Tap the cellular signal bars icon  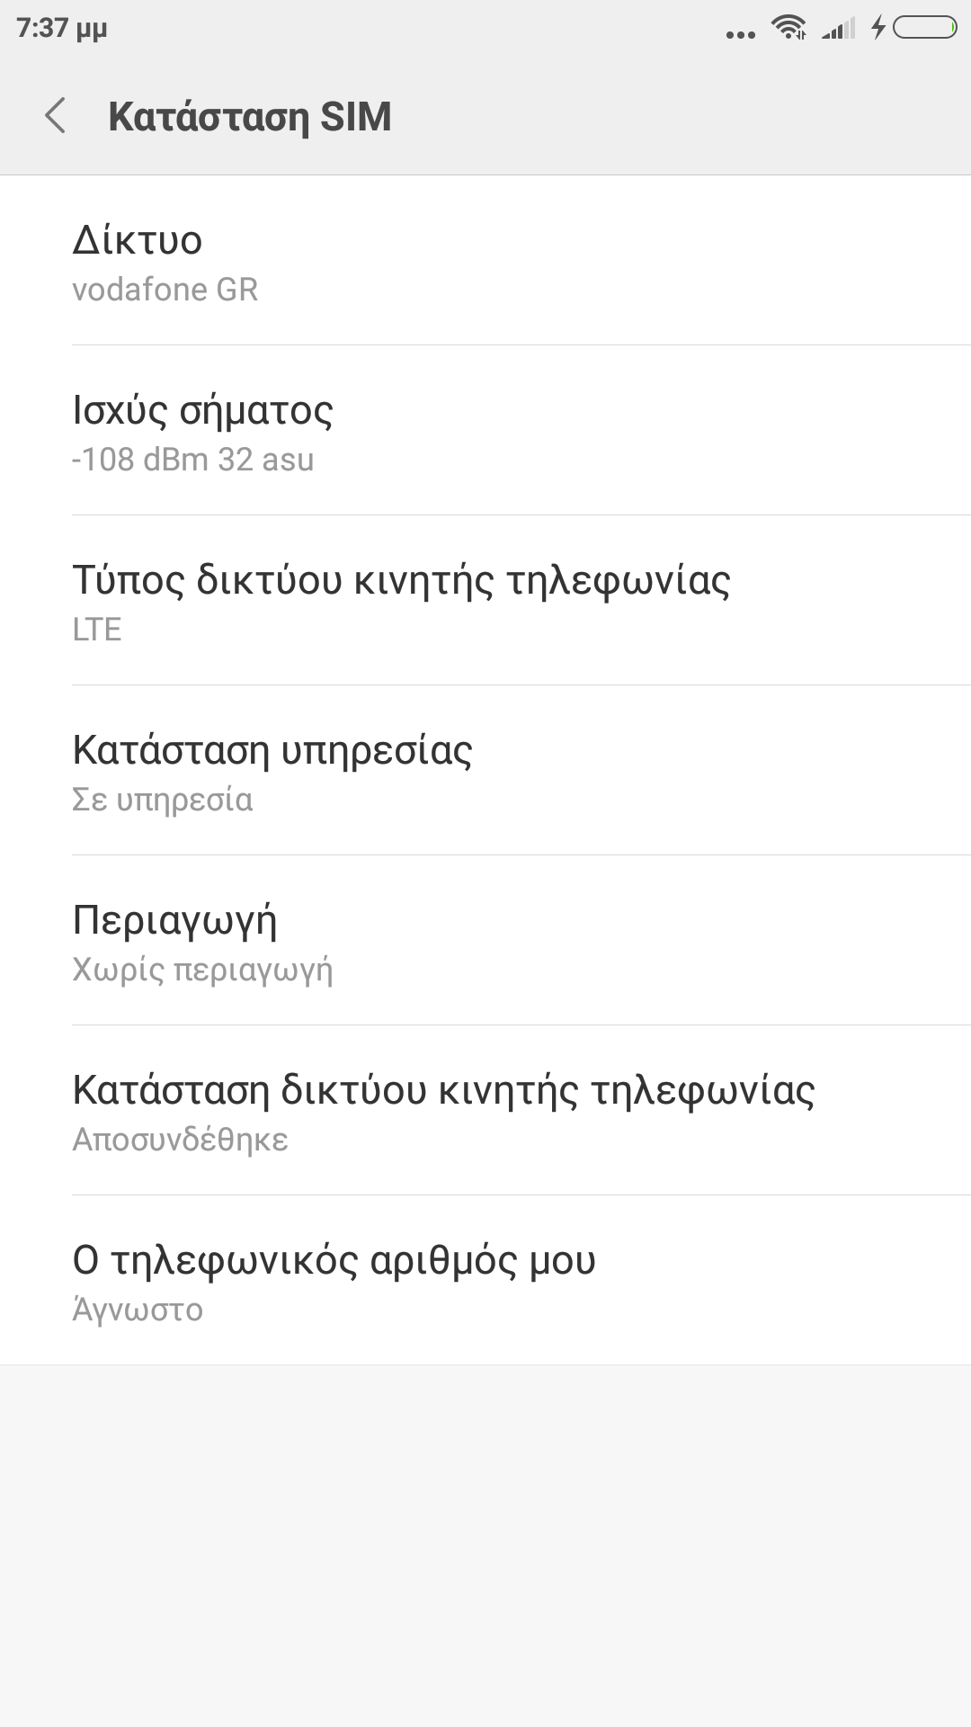[x=838, y=29]
